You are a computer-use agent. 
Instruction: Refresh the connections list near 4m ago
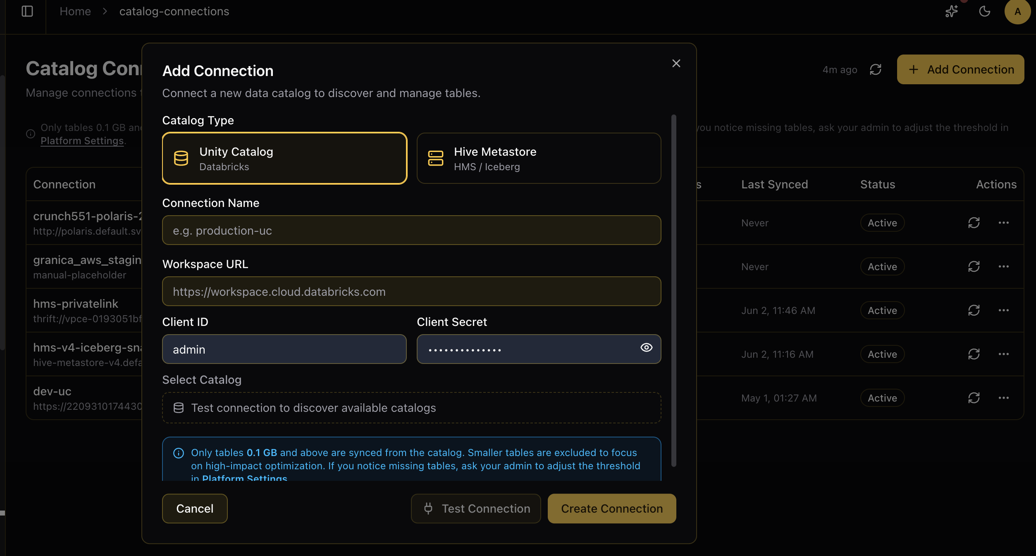pos(876,69)
